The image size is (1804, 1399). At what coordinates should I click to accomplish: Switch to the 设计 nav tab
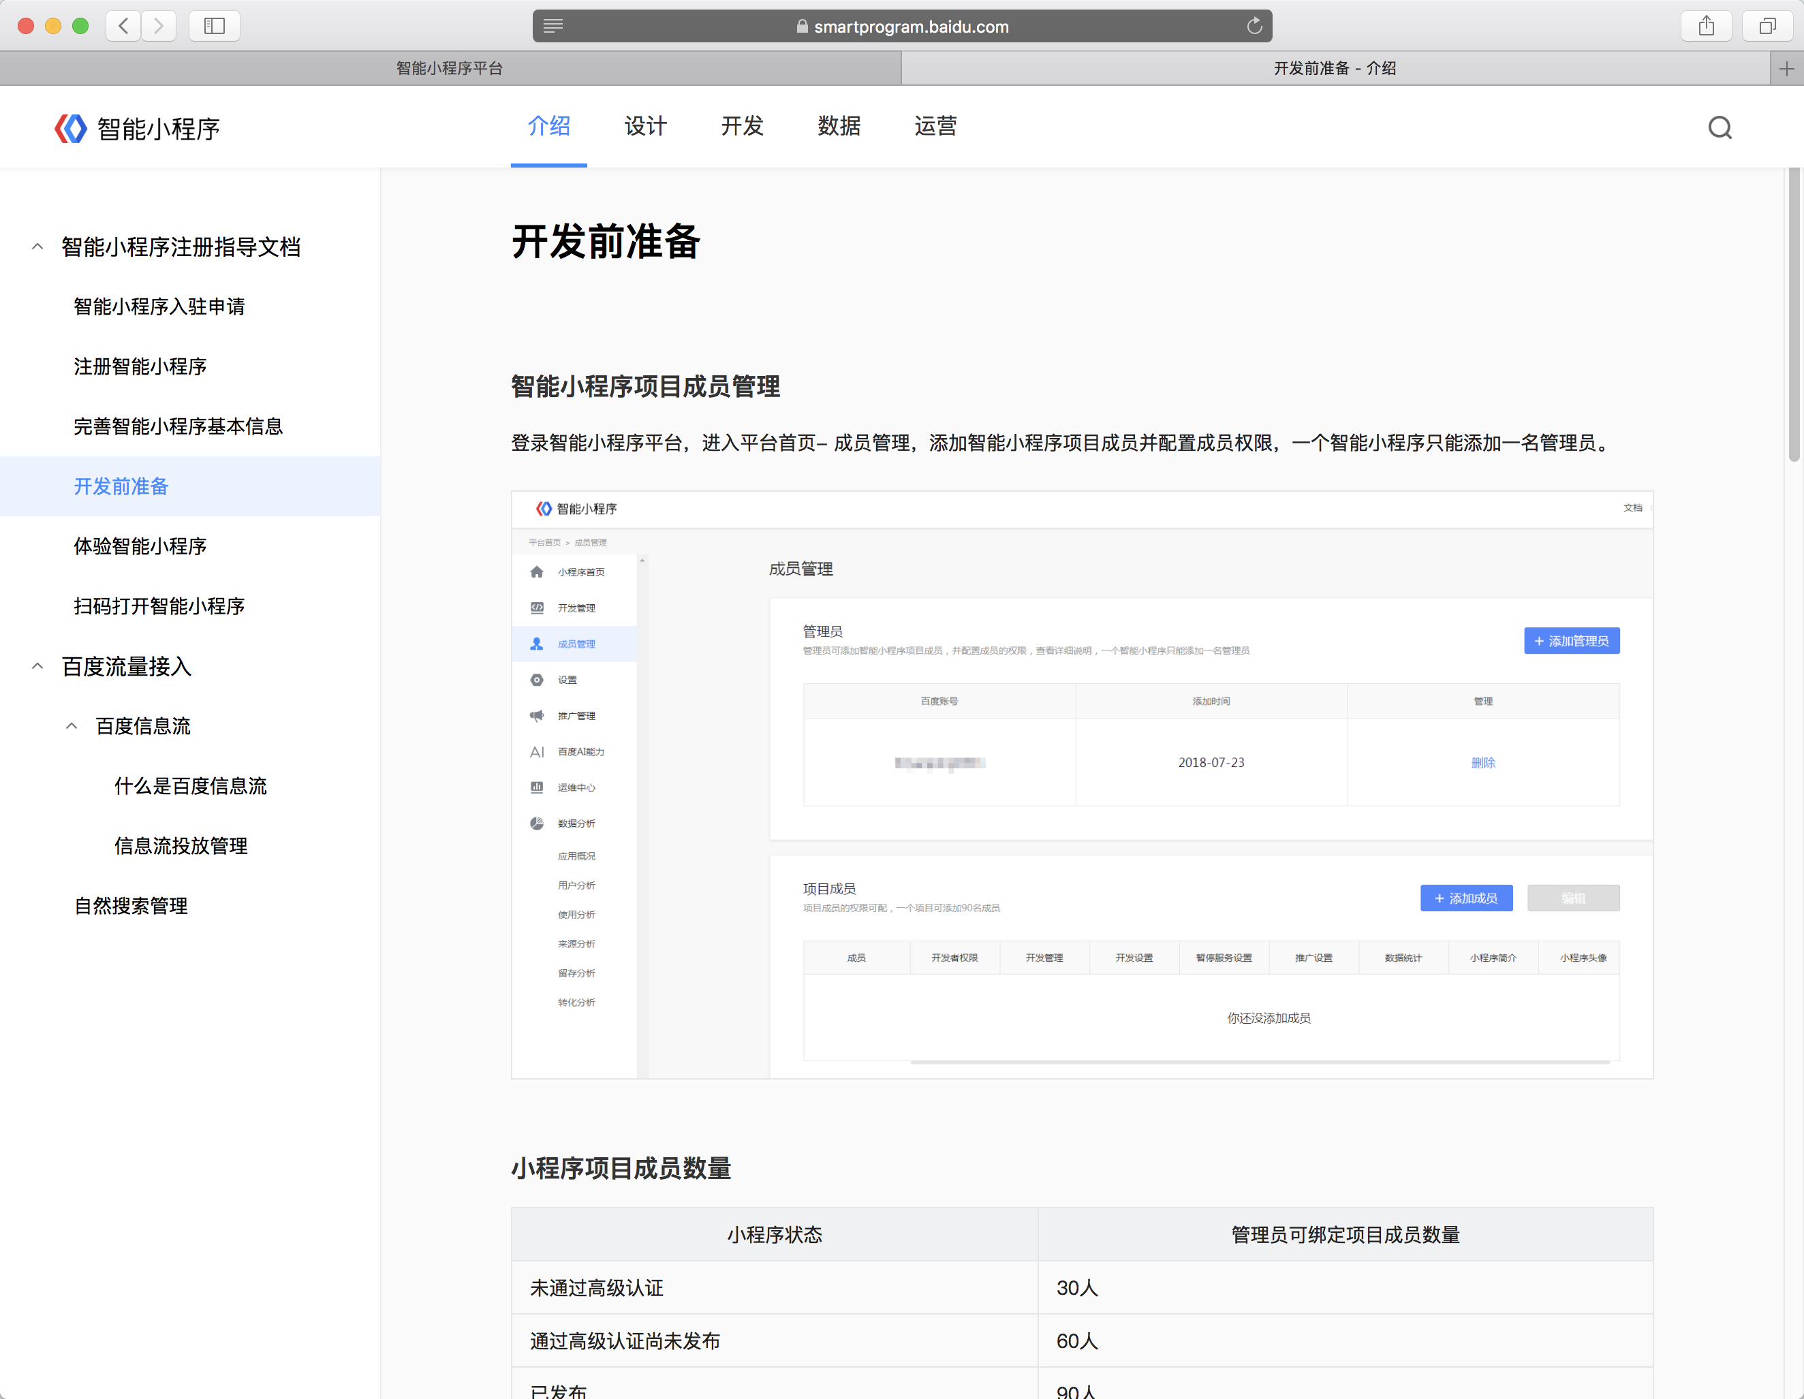coord(645,127)
